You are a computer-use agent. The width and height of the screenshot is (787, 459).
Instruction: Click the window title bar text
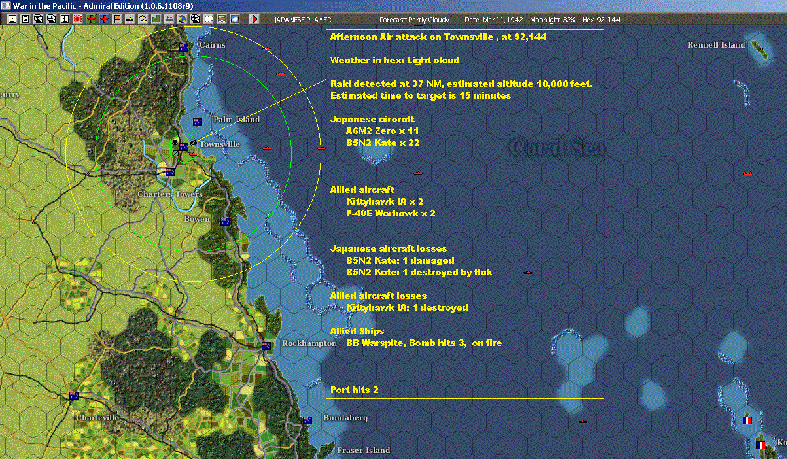click(103, 5)
